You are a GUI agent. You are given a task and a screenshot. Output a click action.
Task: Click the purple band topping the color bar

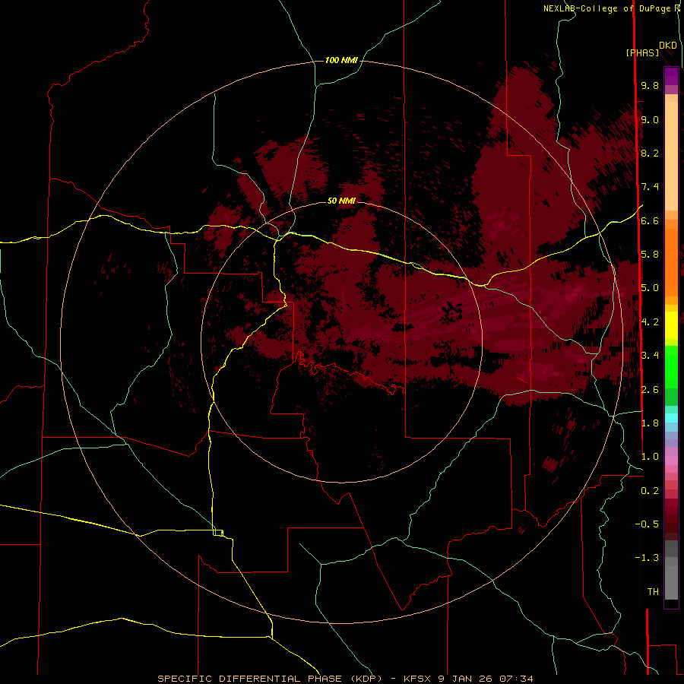pyautogui.click(x=671, y=77)
